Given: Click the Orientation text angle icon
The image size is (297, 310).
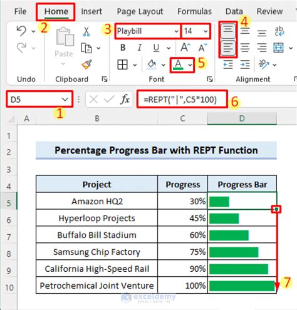Looking at the screenshot, I should coord(264,65).
